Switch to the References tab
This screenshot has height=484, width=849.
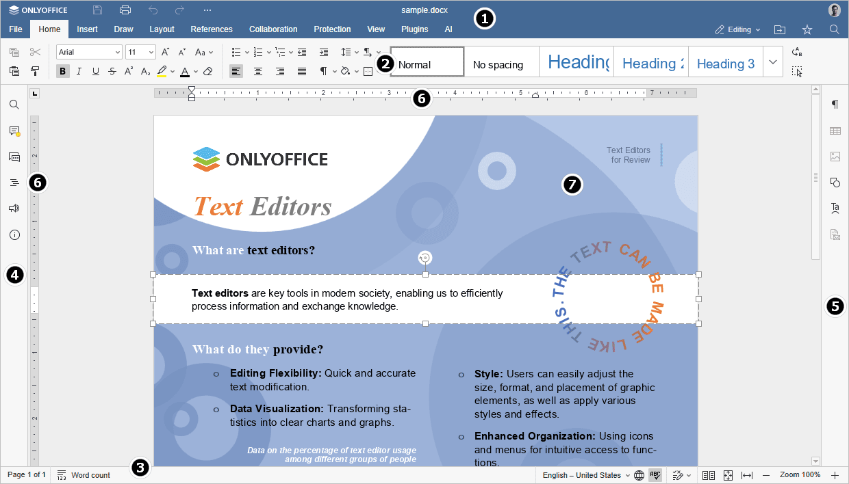tap(212, 29)
